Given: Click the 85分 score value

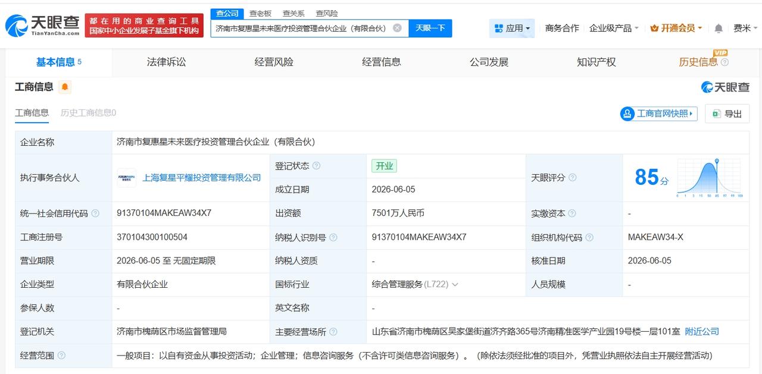Looking at the screenshot, I should click(651, 177).
